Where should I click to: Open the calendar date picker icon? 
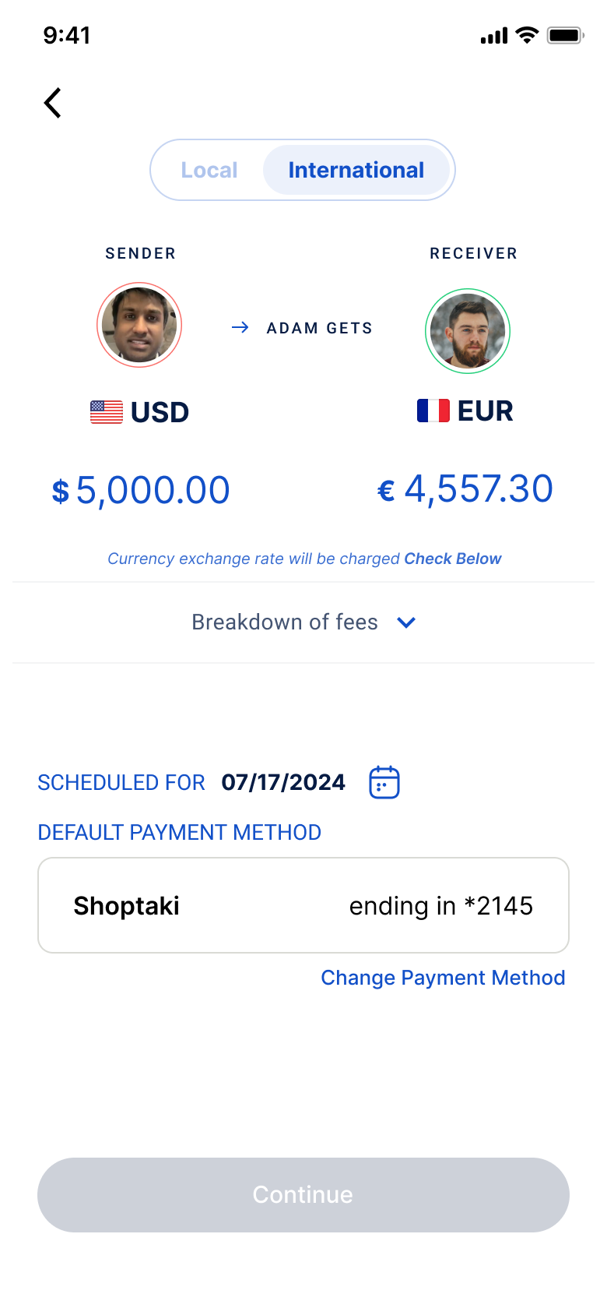pyautogui.click(x=384, y=782)
